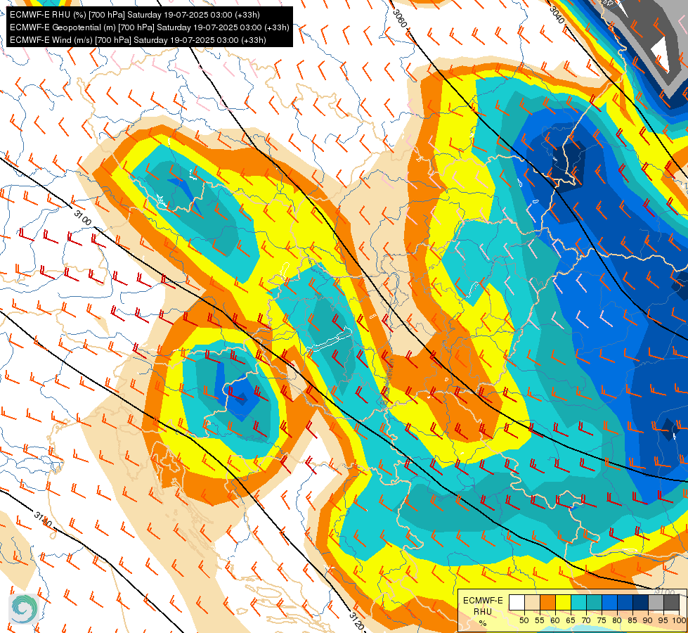
Task: Click the 3060 contour label at top
Action: click(399, 18)
